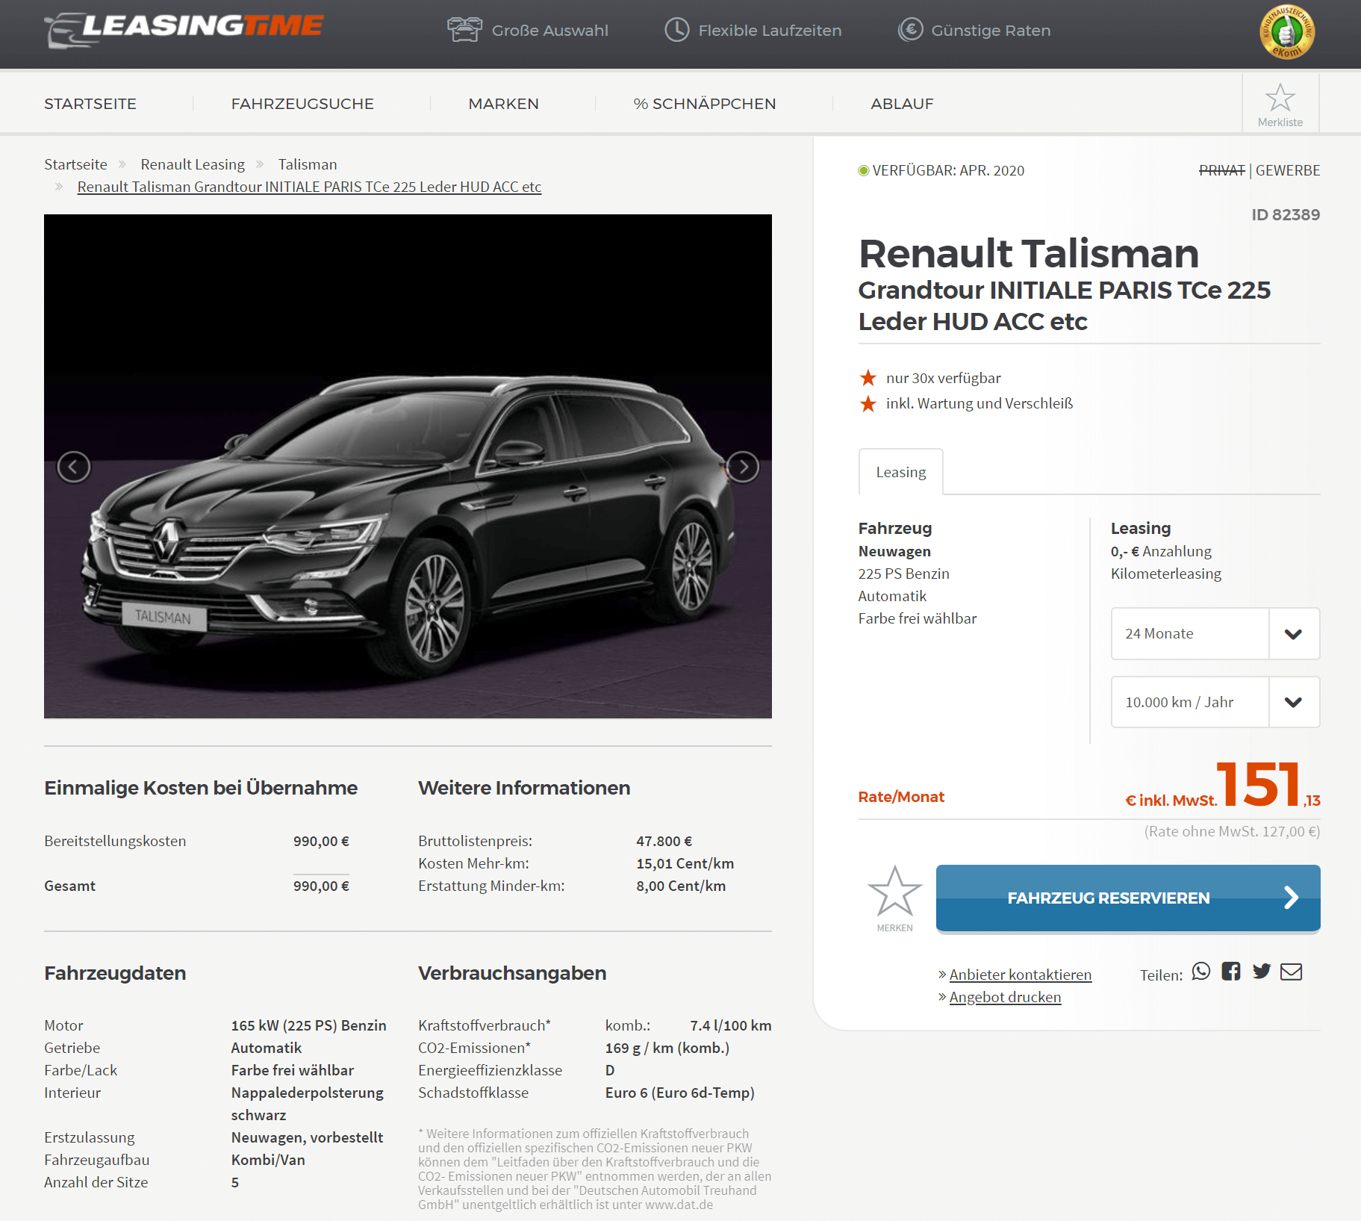Open ABLAUF menu item
Viewport: 1361px width, 1221px height.
click(x=902, y=104)
